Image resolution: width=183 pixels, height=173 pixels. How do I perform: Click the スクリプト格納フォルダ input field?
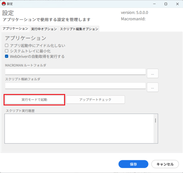coord(75,86)
